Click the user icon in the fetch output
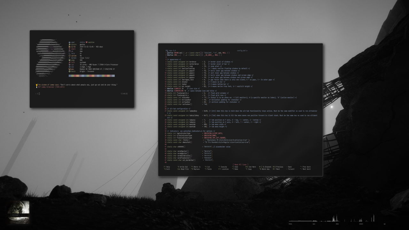This screenshot has width=409, height=230. pos(69,42)
